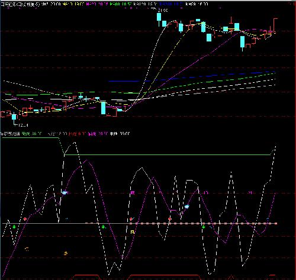Select the most recent red hollow candlestick
The width and height of the screenshot is (296, 280).
tap(275, 25)
